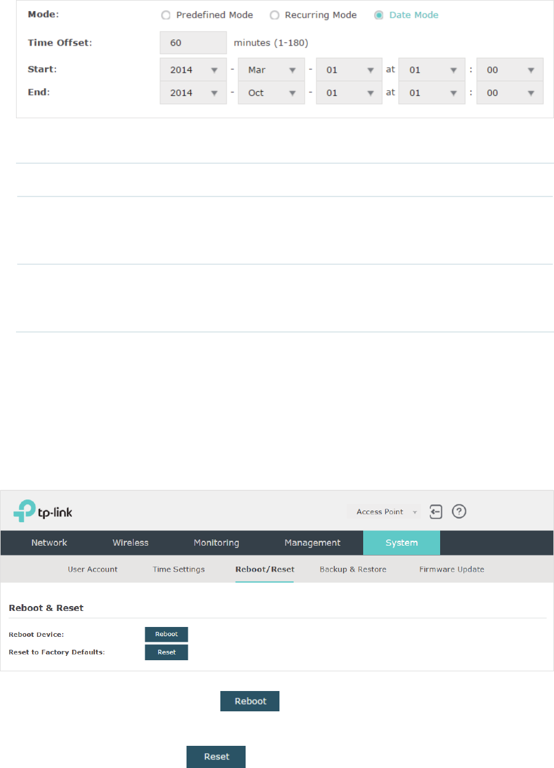The image size is (554, 768).
Task: Click the Reboot Device label
Action: pyautogui.click(x=36, y=634)
